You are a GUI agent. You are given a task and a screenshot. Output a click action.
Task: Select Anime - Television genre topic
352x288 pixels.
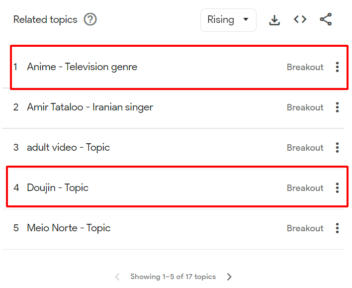pyautogui.click(x=82, y=67)
